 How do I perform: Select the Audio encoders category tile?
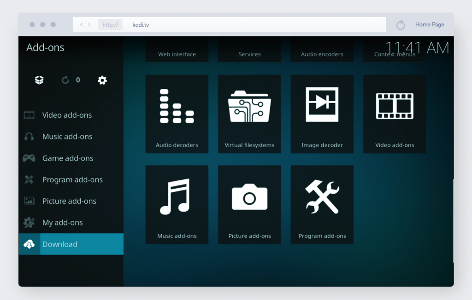322,50
